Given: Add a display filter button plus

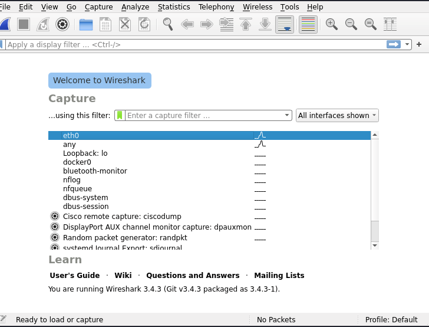Looking at the screenshot, I should click(x=419, y=44).
